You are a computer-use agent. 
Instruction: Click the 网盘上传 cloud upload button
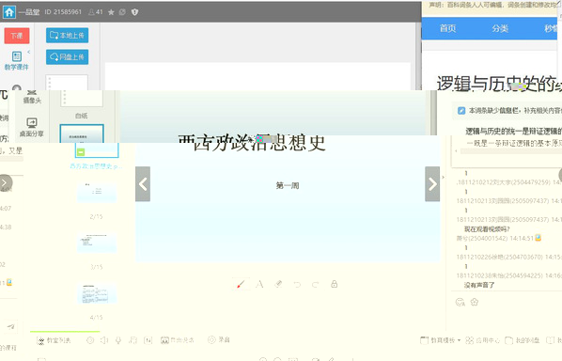click(67, 57)
